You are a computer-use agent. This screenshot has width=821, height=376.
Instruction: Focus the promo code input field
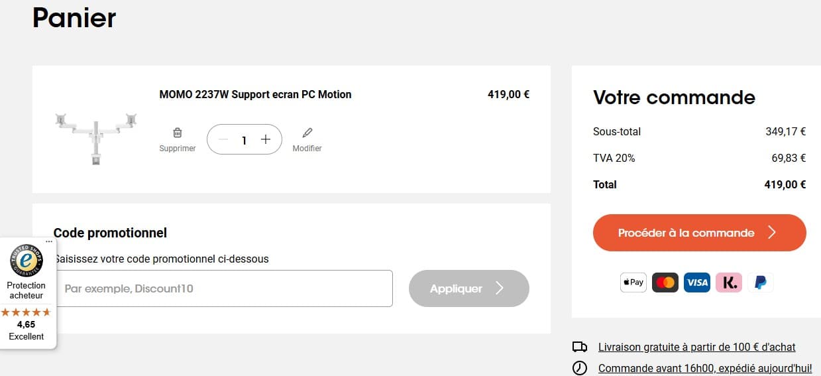[223, 288]
